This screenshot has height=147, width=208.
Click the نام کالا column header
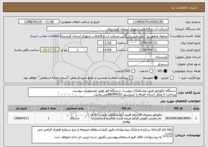(126, 108)
